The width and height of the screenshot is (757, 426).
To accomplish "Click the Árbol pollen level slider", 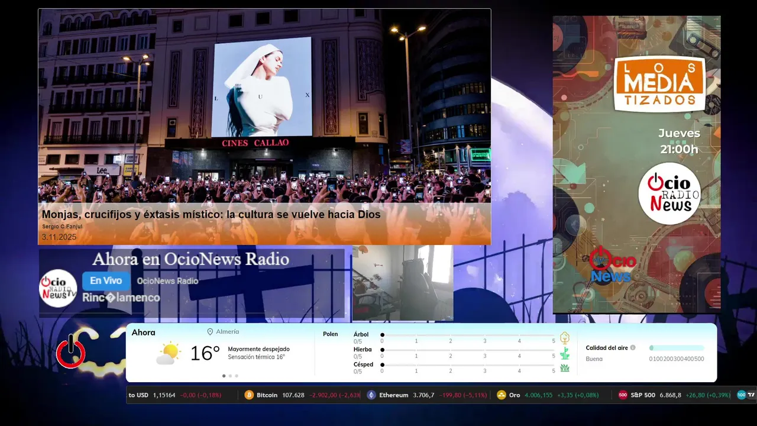I will pos(468,335).
